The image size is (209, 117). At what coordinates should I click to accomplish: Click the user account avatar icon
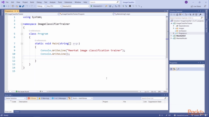(x=186, y=2)
